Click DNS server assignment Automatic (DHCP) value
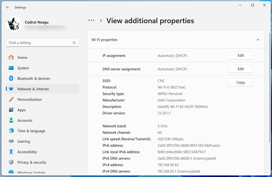The height and width of the screenshot is (177, 272). pos(172,69)
